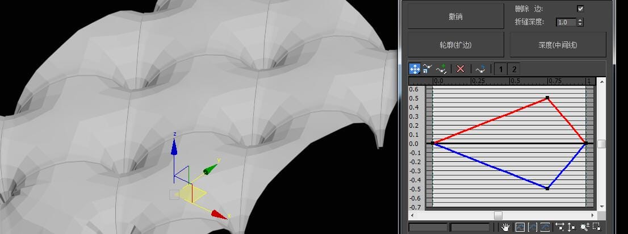Select the magnifier Zoom tool
This screenshot has width=628, height=234.
pyautogui.click(x=584, y=227)
